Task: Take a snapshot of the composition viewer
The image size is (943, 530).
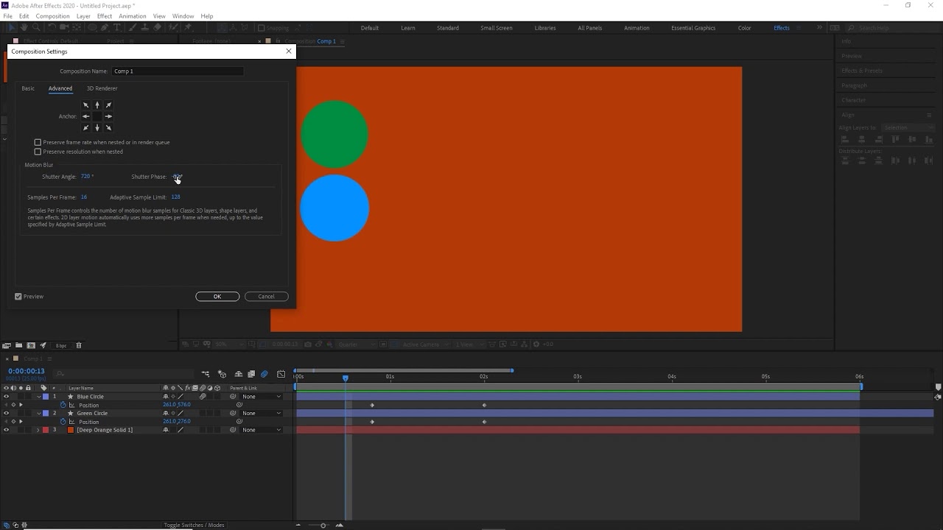Action: click(x=309, y=344)
